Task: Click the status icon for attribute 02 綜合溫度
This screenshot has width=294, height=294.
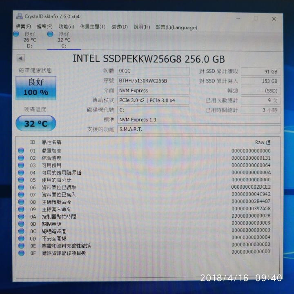Action: click(x=21, y=158)
